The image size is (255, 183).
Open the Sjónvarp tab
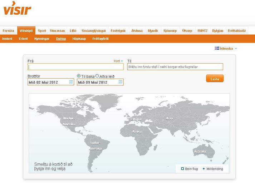[x=170, y=30]
